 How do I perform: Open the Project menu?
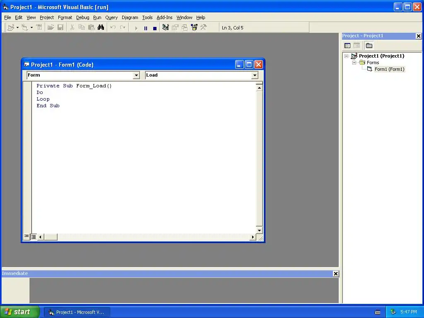[47, 17]
